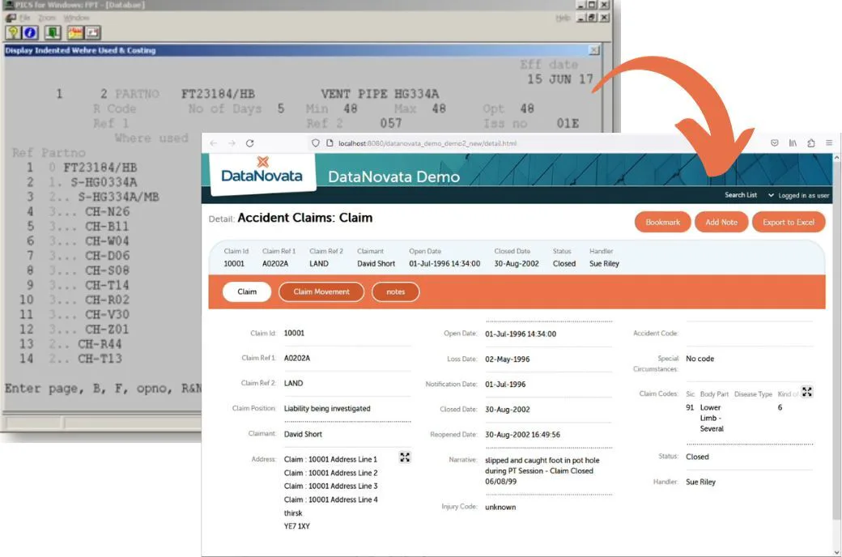
Task: Click the shield tracking protection icon
Action: 315,142
